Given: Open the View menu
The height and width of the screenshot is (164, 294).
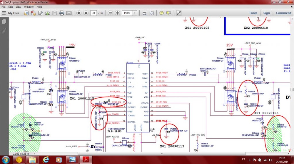Looking at the screenshot, I should click(18, 6).
